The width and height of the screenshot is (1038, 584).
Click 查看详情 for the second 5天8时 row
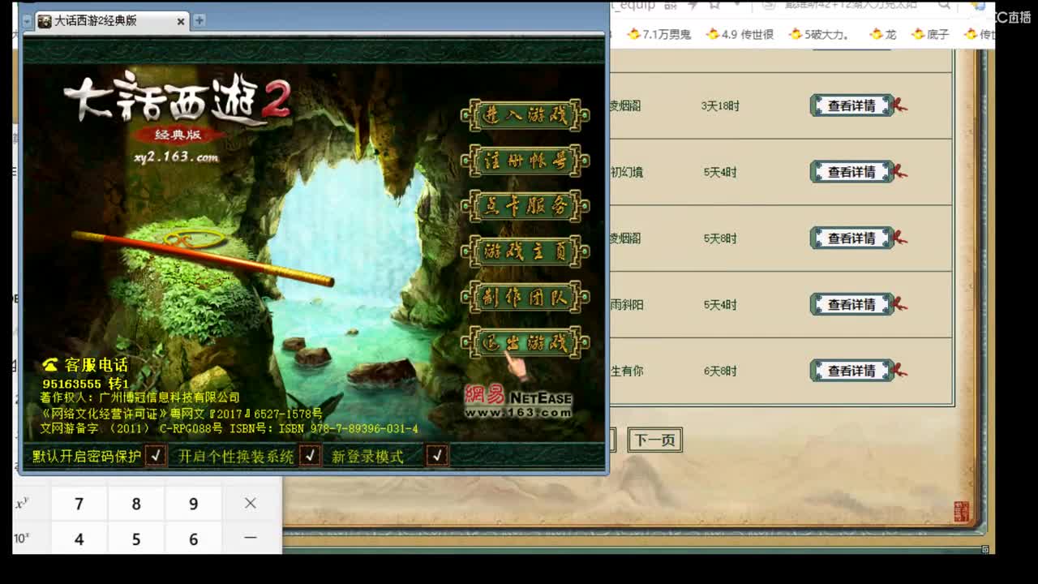pyautogui.click(x=851, y=238)
